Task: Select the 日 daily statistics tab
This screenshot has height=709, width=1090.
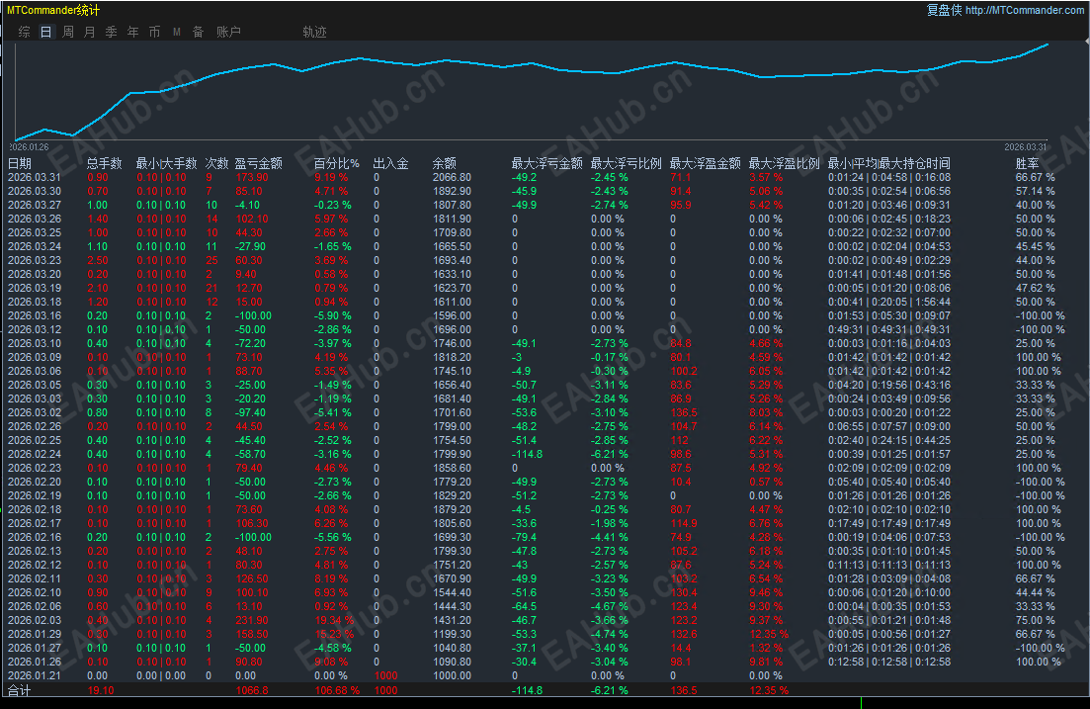Action: (45, 32)
